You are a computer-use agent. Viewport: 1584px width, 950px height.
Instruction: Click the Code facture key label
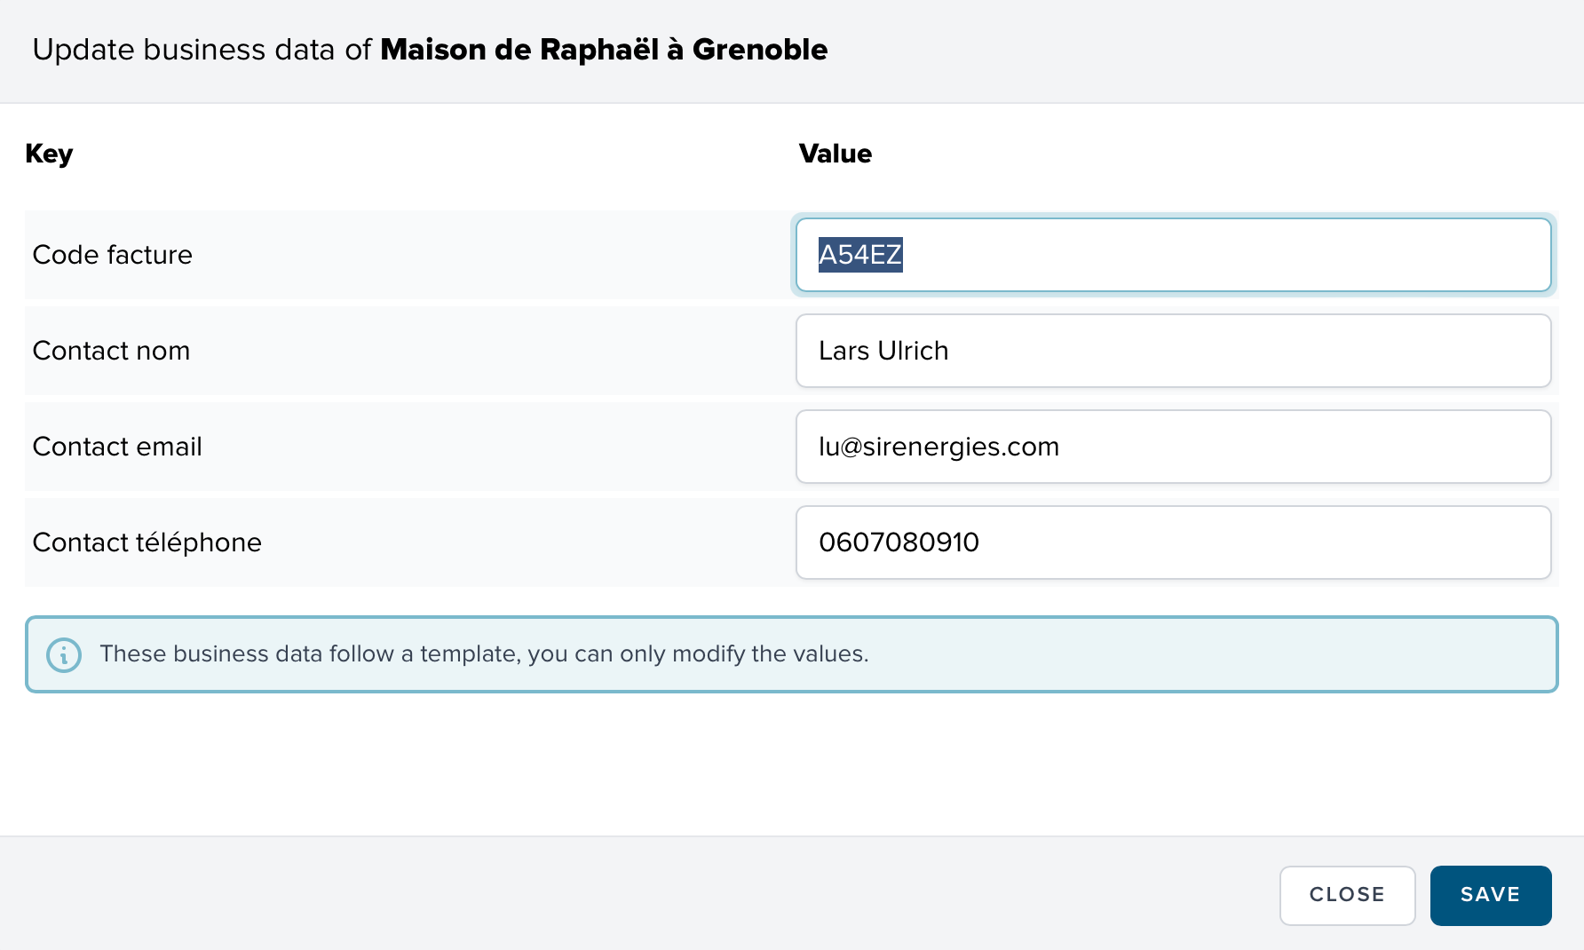point(113,256)
